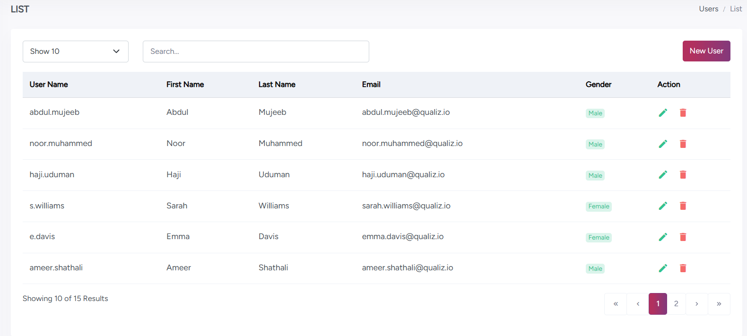Click the New User button
The image size is (747, 336).
click(706, 51)
